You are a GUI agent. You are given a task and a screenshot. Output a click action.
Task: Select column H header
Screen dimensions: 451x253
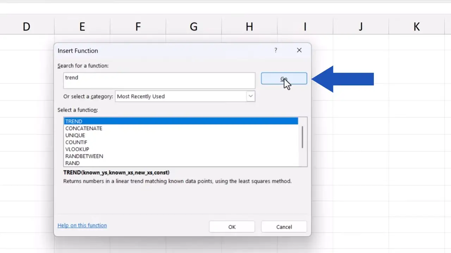coord(249,26)
